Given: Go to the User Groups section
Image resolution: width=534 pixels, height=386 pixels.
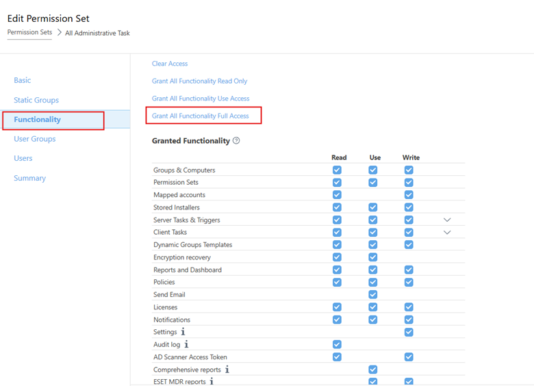Looking at the screenshot, I should pos(35,139).
